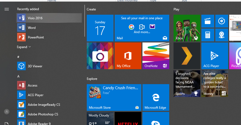Open the Money news tile
241x125 pixels.
[215, 84]
